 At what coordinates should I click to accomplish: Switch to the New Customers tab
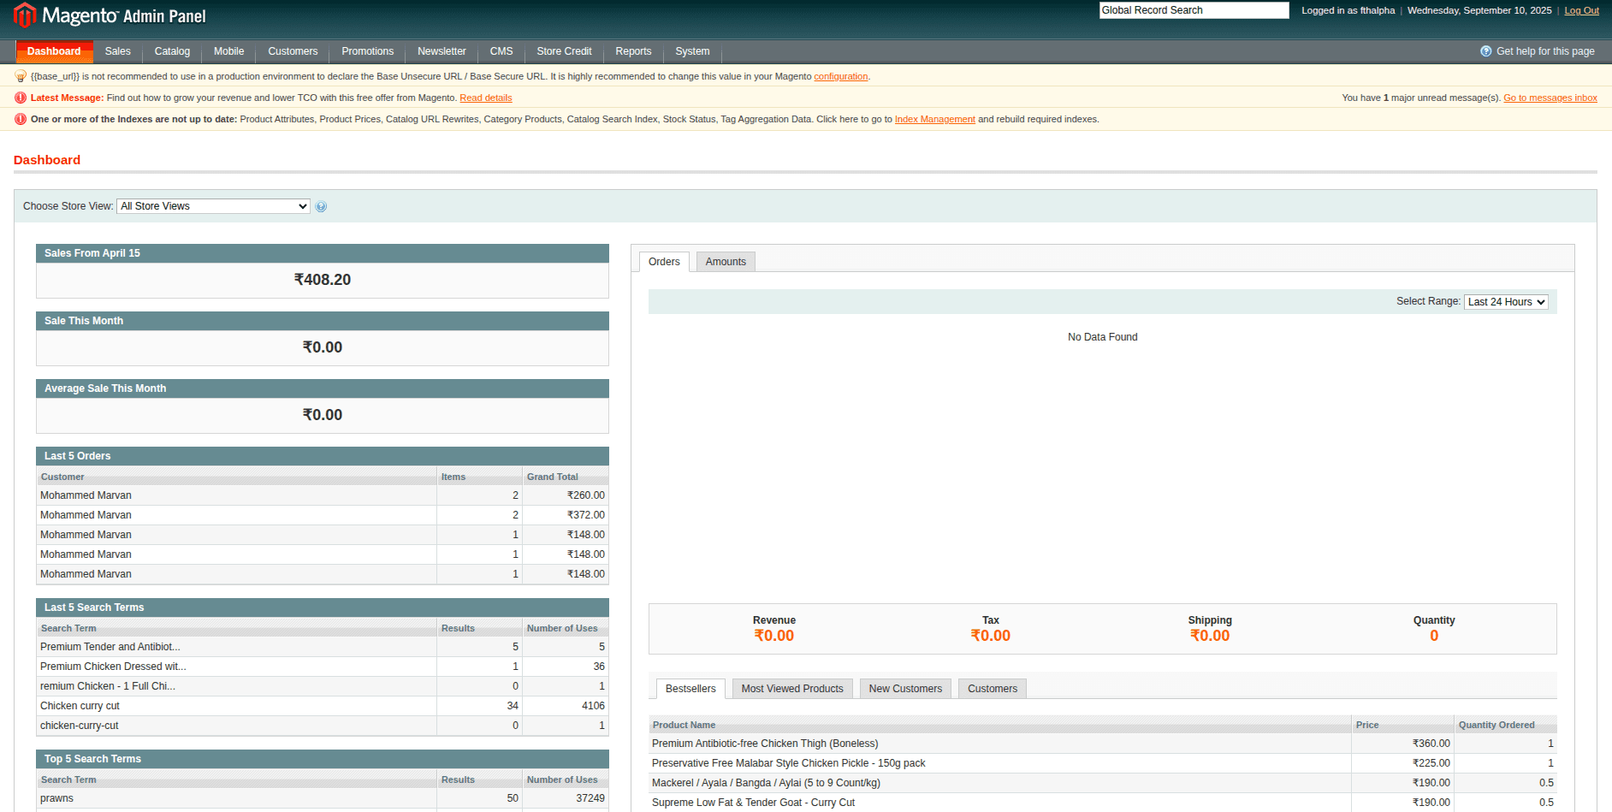coord(904,688)
